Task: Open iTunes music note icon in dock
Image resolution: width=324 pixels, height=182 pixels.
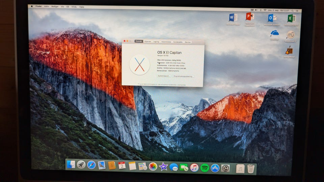Action: click(194, 168)
